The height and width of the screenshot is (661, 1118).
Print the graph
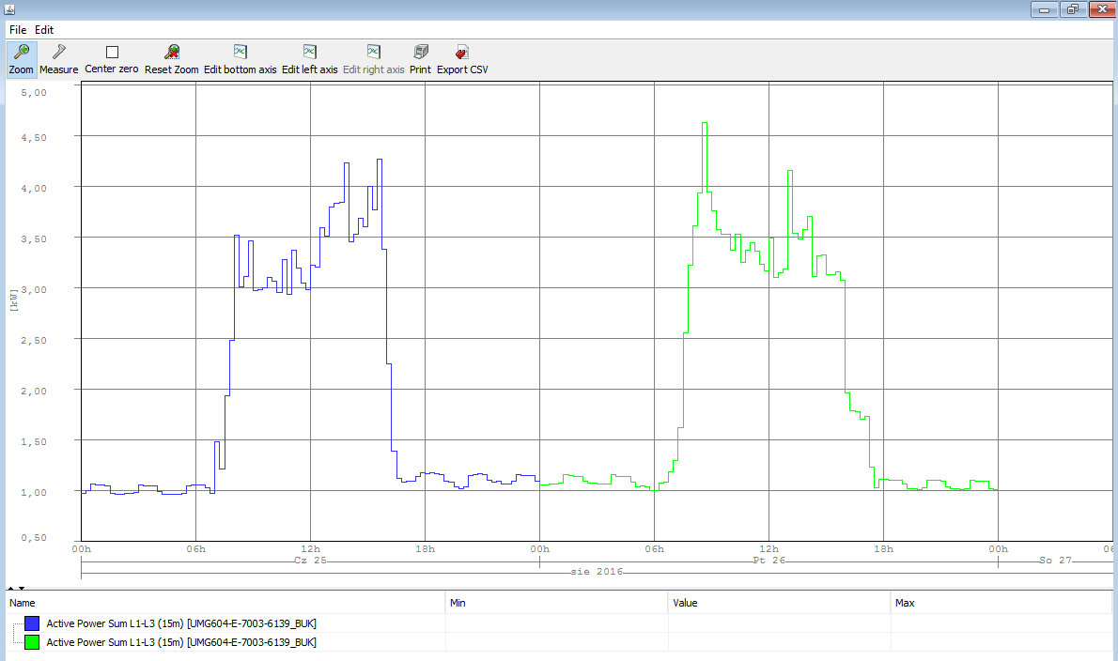(x=421, y=59)
